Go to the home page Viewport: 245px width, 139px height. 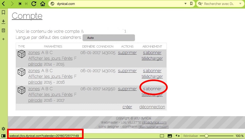pos(43,4)
